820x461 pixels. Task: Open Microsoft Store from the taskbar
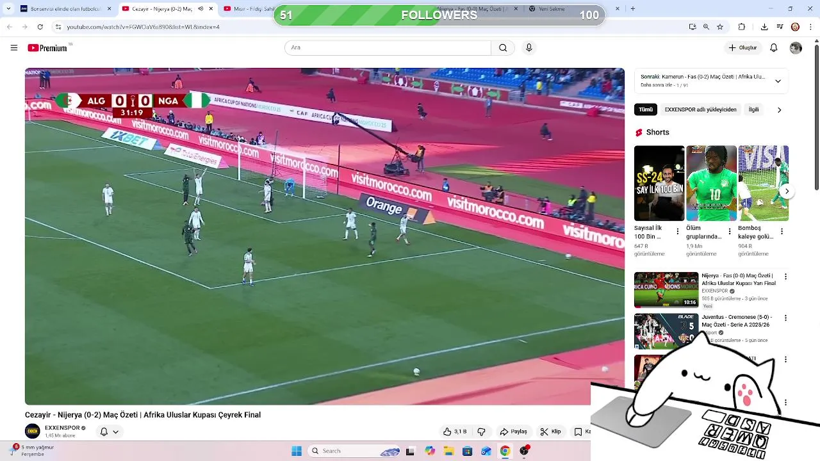[467, 451]
